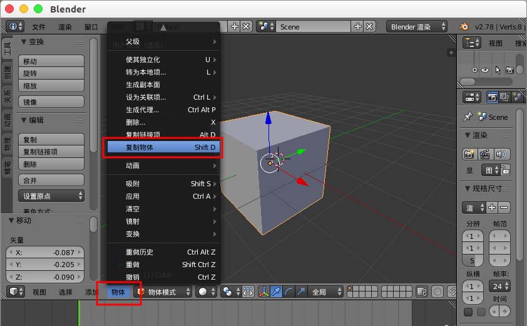Viewport: 527px width, 326px height.
Task: Toggle the 3D manipulator axes icon
Action: (264, 292)
